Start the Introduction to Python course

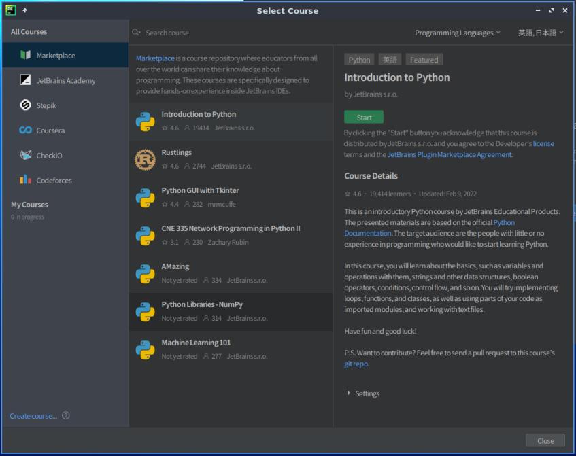(x=364, y=117)
